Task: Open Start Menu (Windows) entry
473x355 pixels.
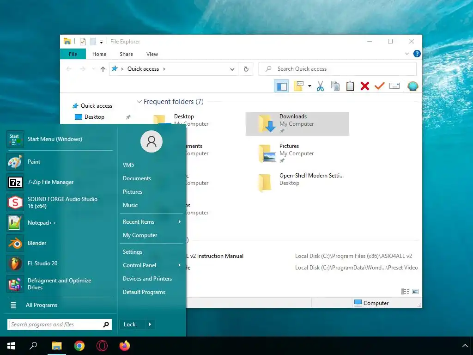Action: click(x=60, y=139)
